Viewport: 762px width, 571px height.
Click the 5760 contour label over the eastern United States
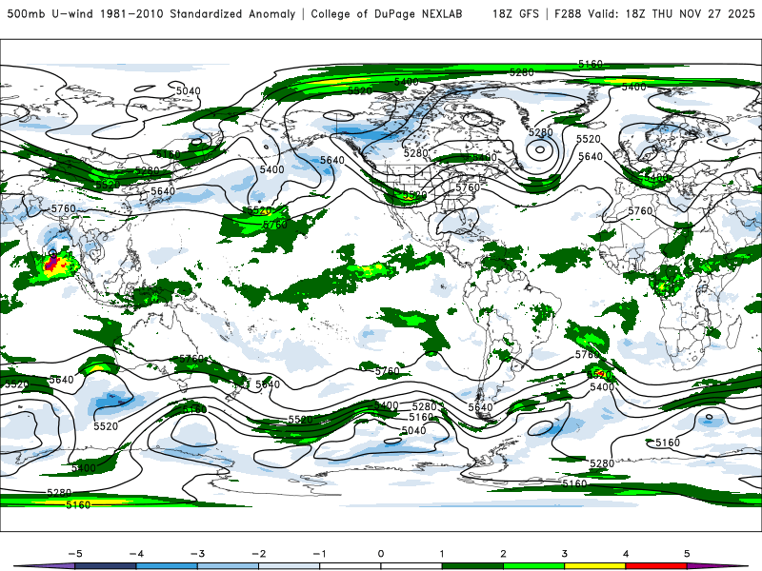[468, 187]
